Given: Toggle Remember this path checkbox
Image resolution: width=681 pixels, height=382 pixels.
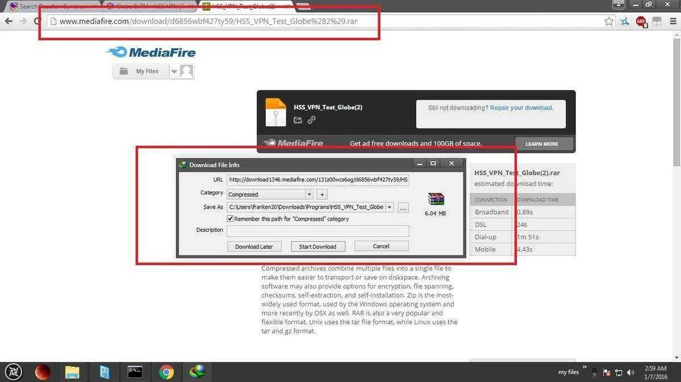Looking at the screenshot, I should (x=230, y=219).
